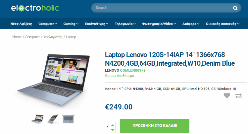Open the Φωτογραφία/Video menu
The height and width of the screenshot is (134, 248).
pyautogui.click(x=159, y=24)
